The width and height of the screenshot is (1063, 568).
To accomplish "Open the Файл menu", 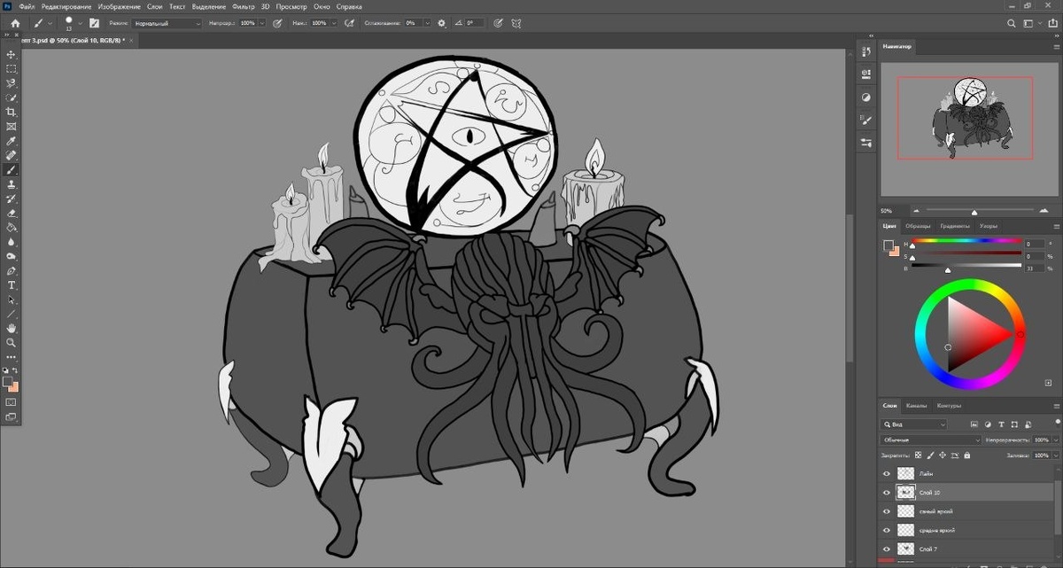I will [x=27, y=6].
